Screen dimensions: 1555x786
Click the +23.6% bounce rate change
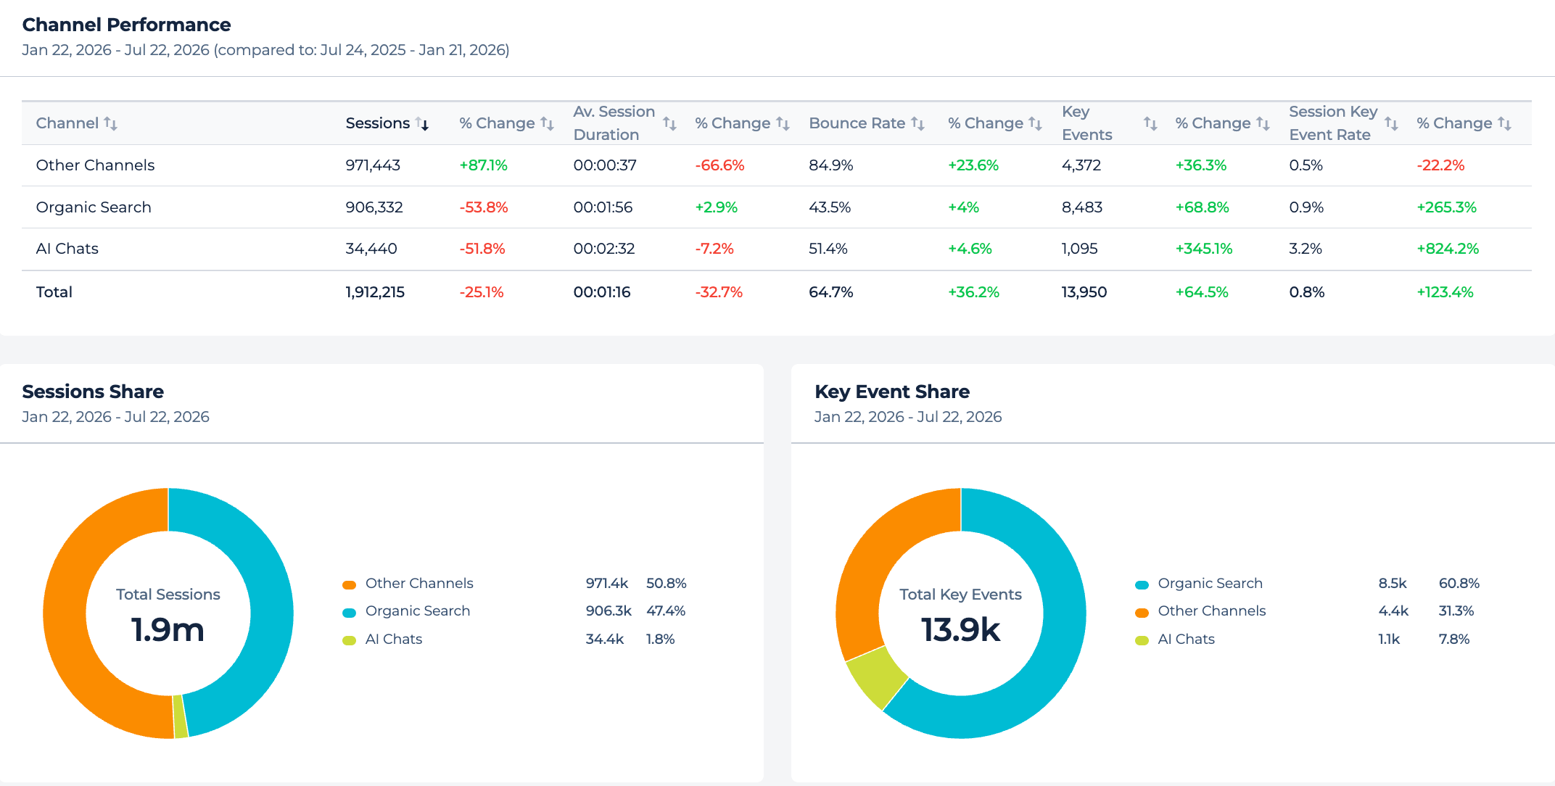973,165
